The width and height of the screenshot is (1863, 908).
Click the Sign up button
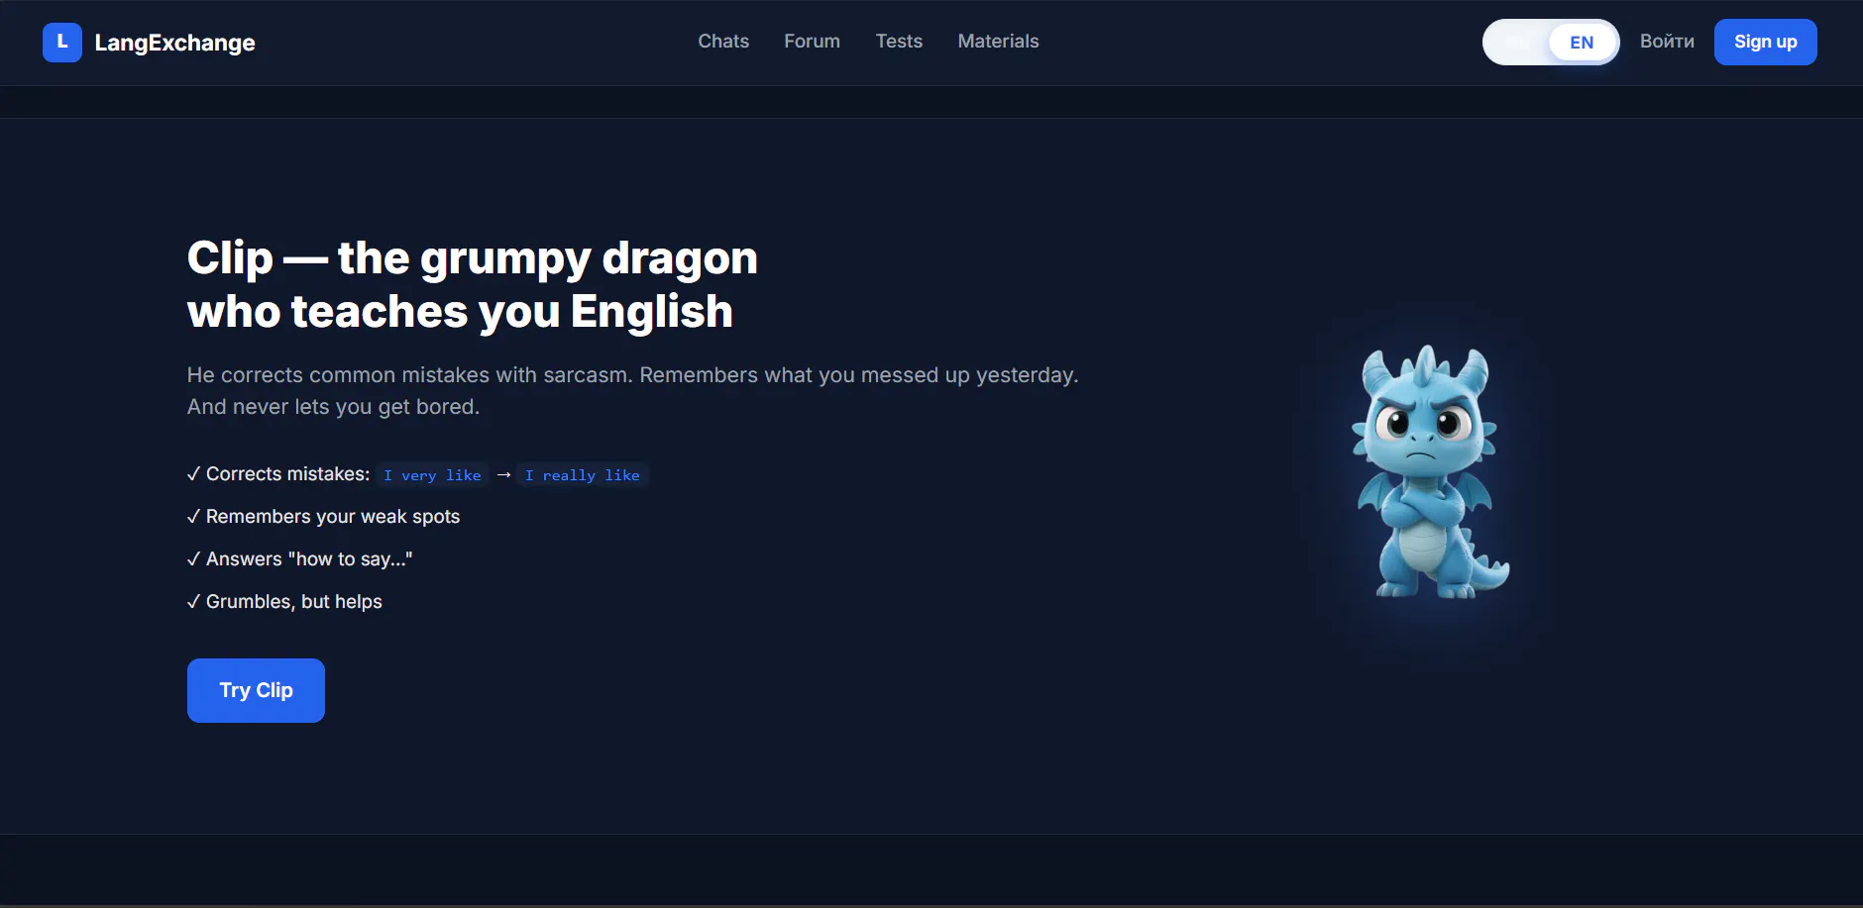pos(1765,42)
